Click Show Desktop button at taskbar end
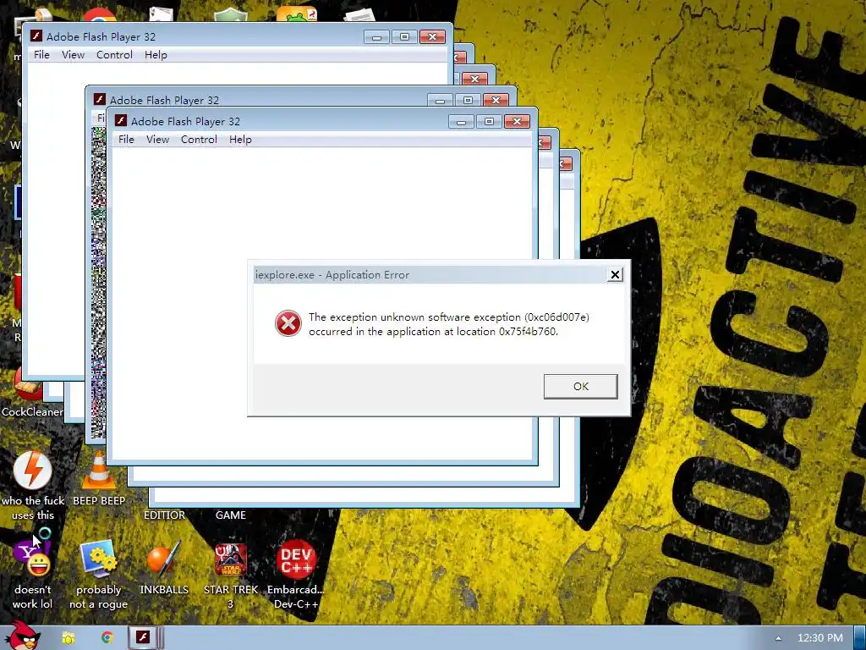Screen dimensions: 866x650 coord(860,638)
